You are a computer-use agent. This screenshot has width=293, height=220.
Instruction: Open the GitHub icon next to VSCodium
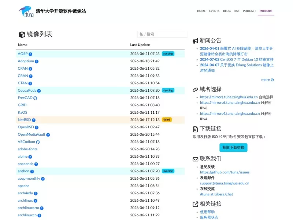pyautogui.click(x=38, y=142)
